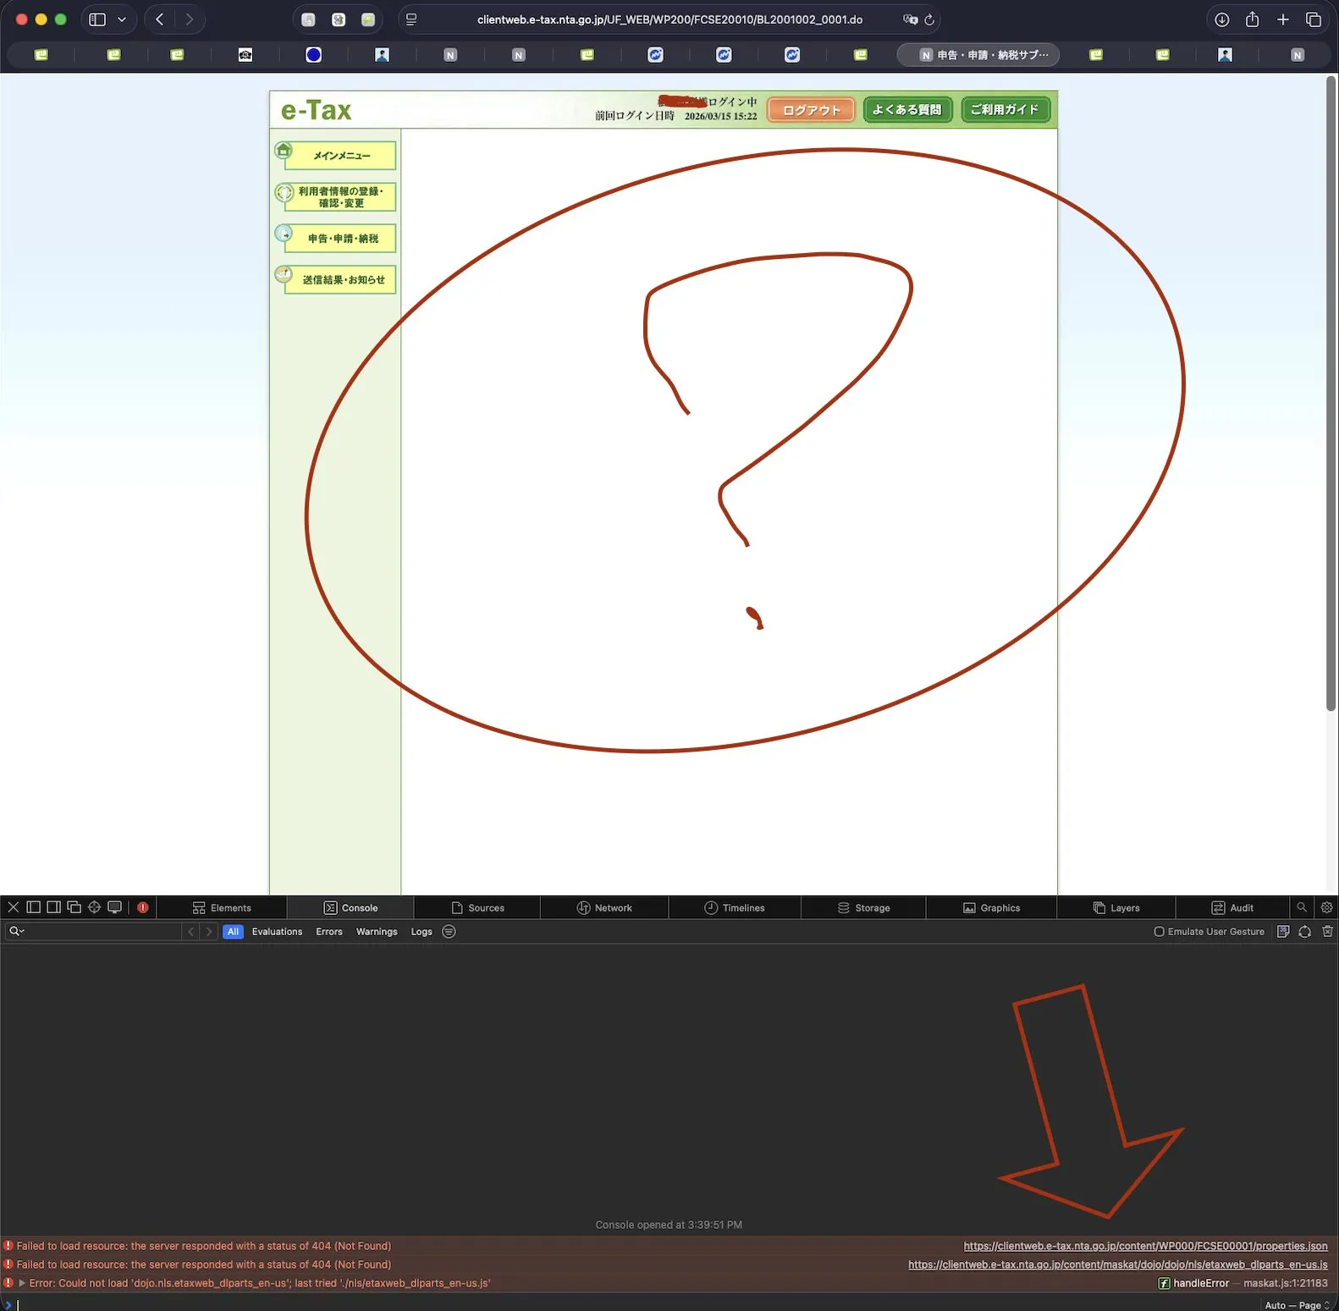Viewport: 1339px width, 1311px height.
Task: Open the Safari sidebar dropdown chevron
Action: (122, 19)
